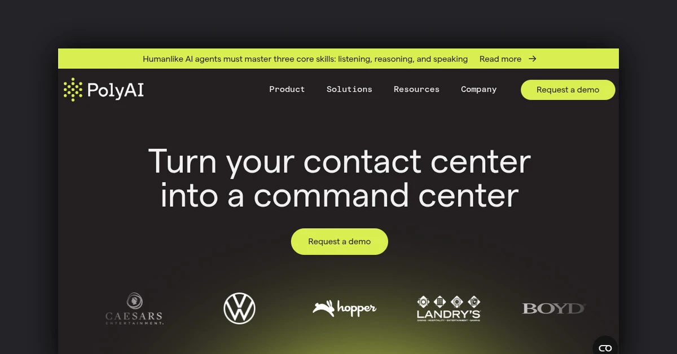Viewport: 677px width, 354px height.
Task: Click the Boyd logo
Action: coord(553,308)
